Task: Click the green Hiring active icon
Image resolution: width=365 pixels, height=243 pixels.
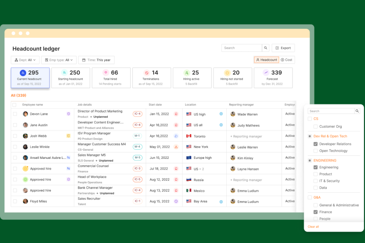Action: pos(187,73)
